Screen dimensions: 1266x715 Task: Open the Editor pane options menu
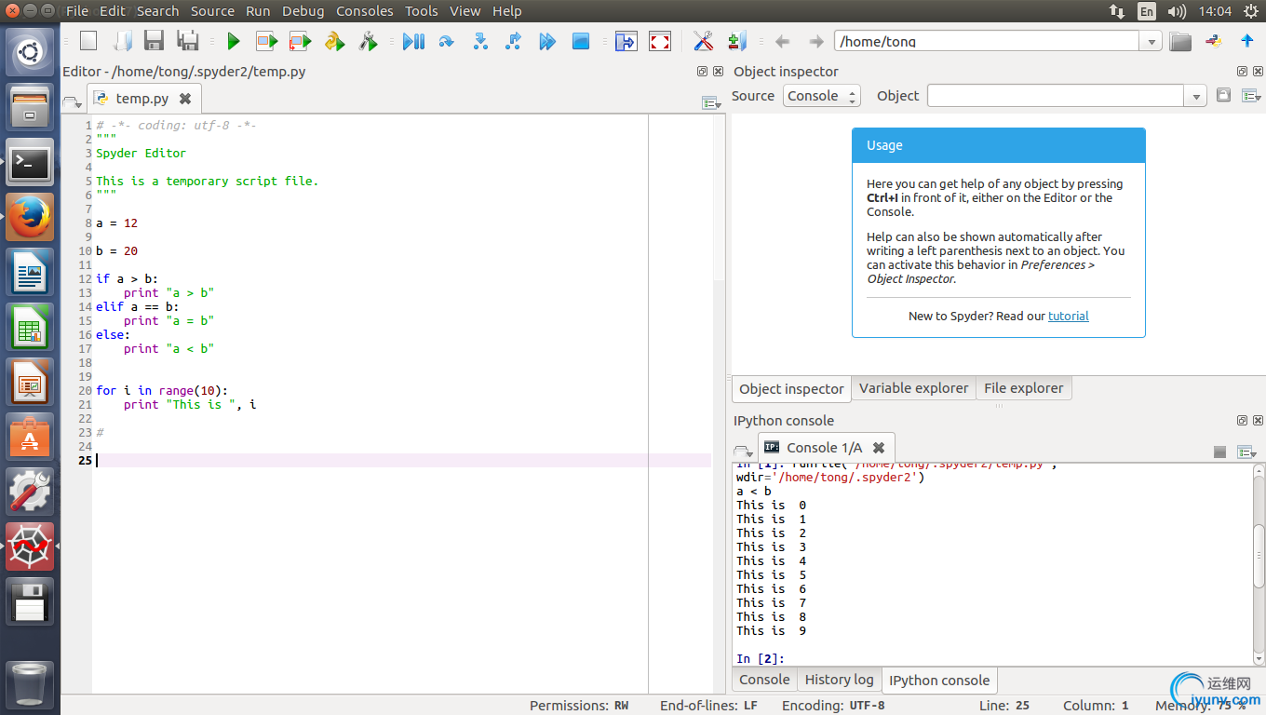711,102
